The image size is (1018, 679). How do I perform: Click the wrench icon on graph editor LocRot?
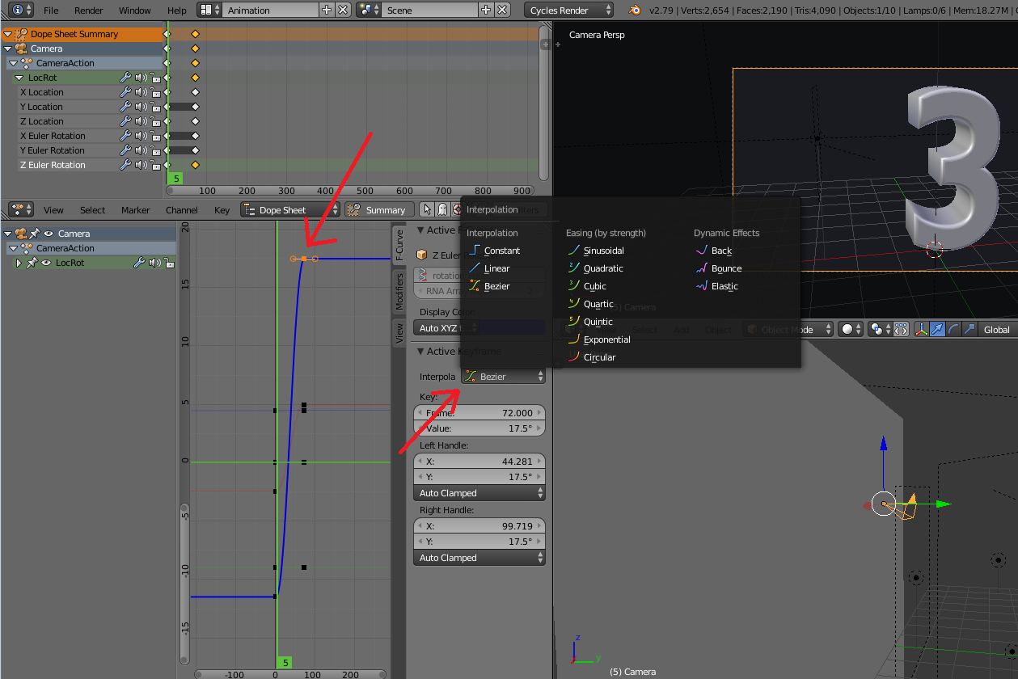tap(138, 263)
